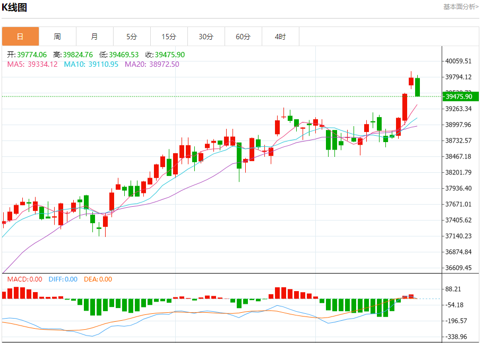Viewport: 482px width, 343px height.
Task: Click the MA10: 39110.95 label
Action: coord(91,64)
